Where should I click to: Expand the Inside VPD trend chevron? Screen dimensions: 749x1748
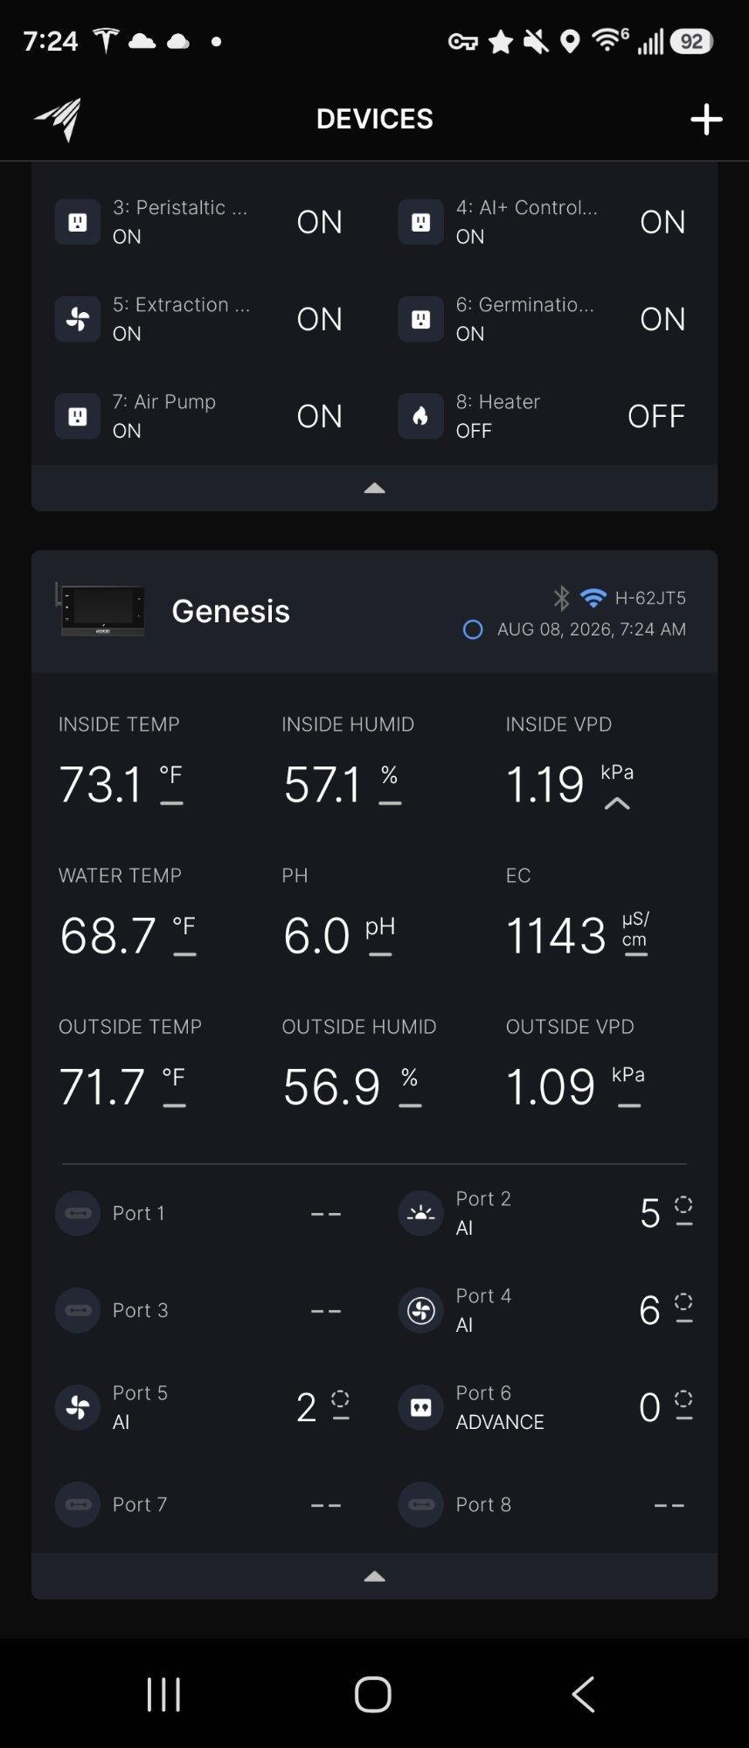tap(617, 803)
